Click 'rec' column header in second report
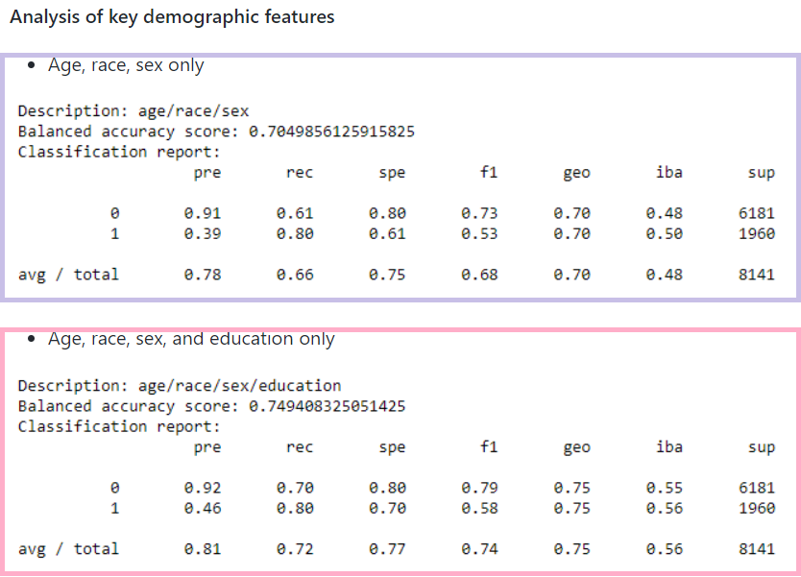Viewport: 801px width, 577px height. tap(300, 447)
